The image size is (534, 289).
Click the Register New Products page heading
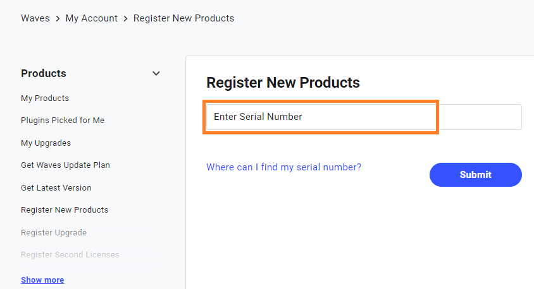283,83
